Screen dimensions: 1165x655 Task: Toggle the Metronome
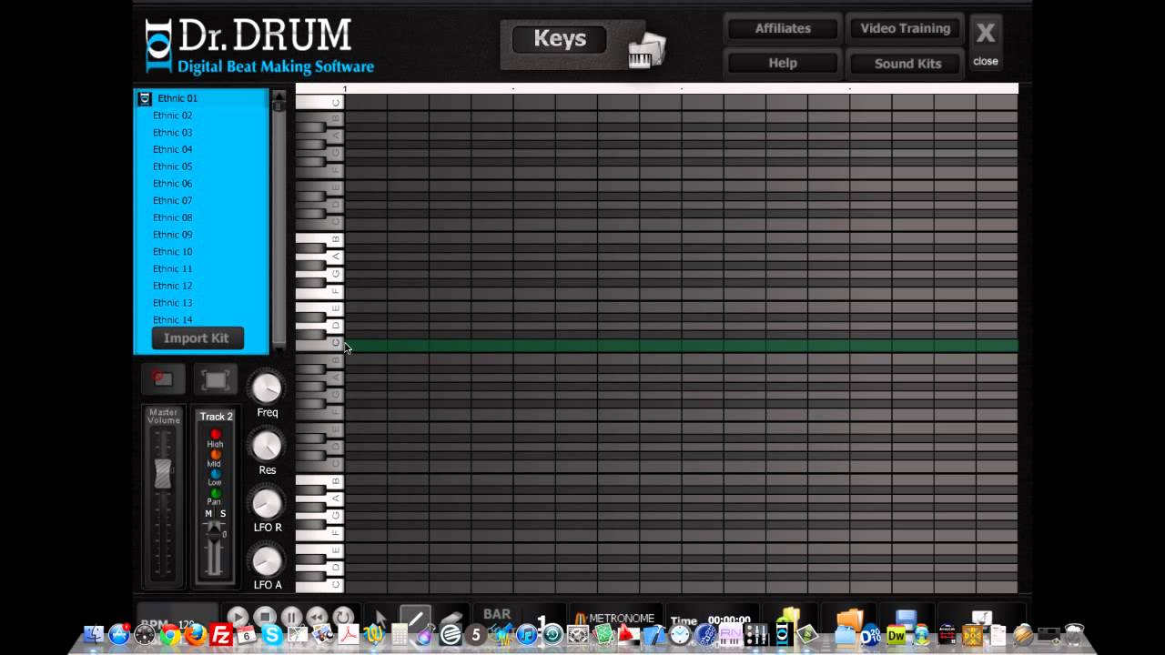coord(615,618)
